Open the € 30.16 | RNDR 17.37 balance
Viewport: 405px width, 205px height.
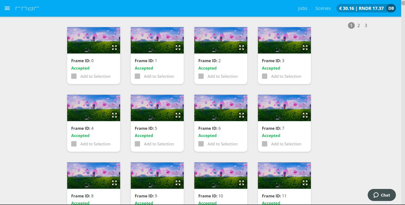(x=361, y=8)
